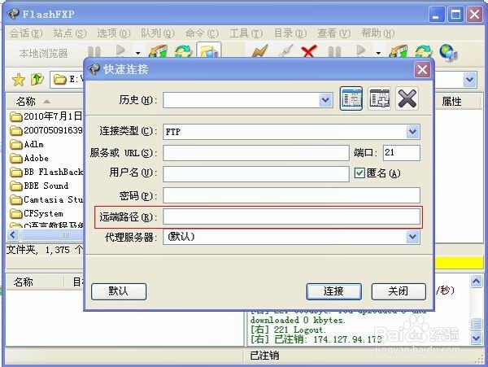Viewport: 488px width, 367px height.
Task: Open the connection type FTP dropdown
Action: 412,132
